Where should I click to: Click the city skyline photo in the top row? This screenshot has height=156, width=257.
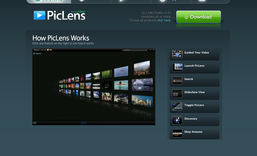(142, 68)
